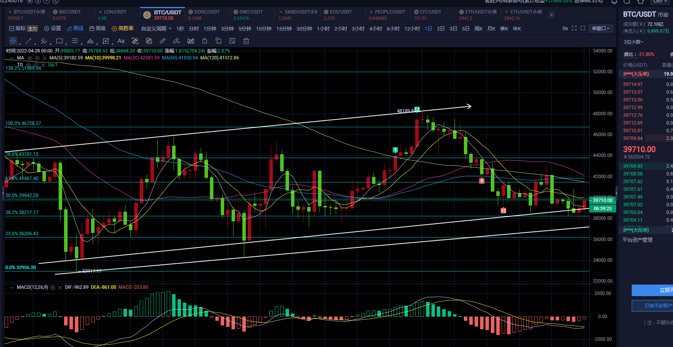Collapse the MACD indicator panel chevron
The image size is (673, 347).
11,288
